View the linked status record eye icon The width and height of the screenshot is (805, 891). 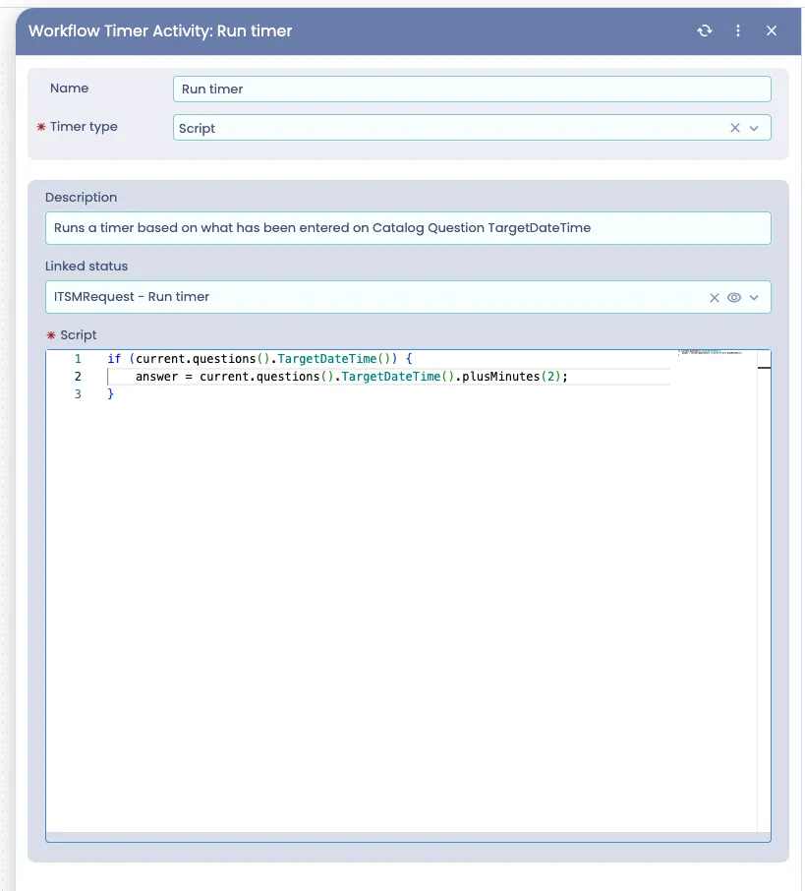point(734,298)
